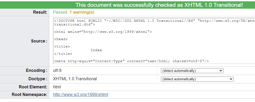The height and width of the screenshot is (102, 255).
Task: Click the closing title tag in source
Action: pos(63,54)
